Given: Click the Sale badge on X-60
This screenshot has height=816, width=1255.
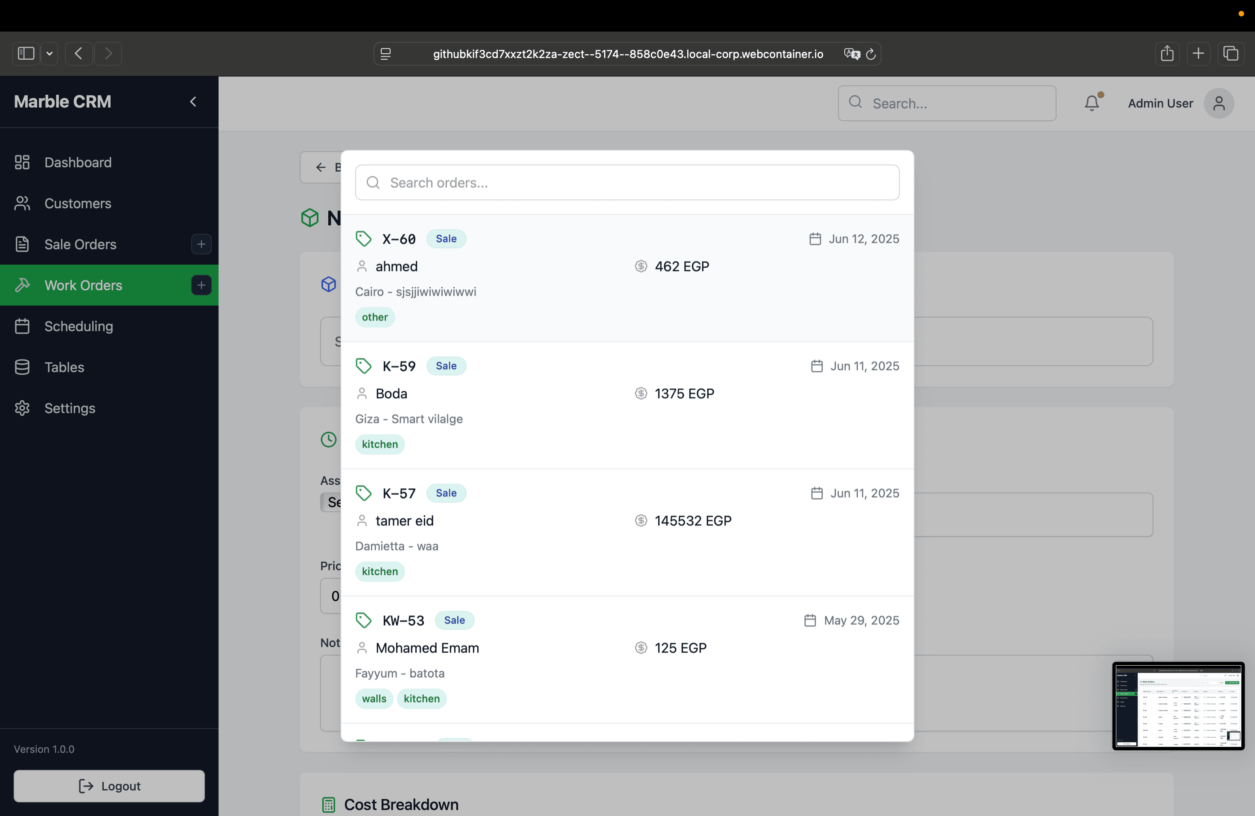Looking at the screenshot, I should (446, 239).
